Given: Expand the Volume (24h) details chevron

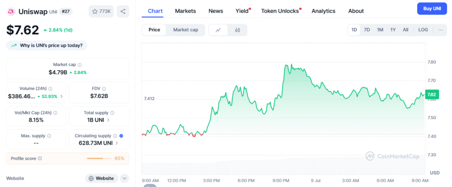Looking at the screenshot, I should (x=62, y=96).
